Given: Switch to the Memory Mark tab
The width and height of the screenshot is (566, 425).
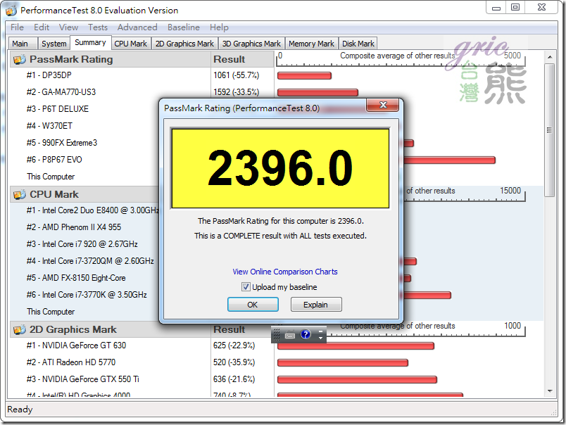Looking at the screenshot, I should tap(312, 44).
